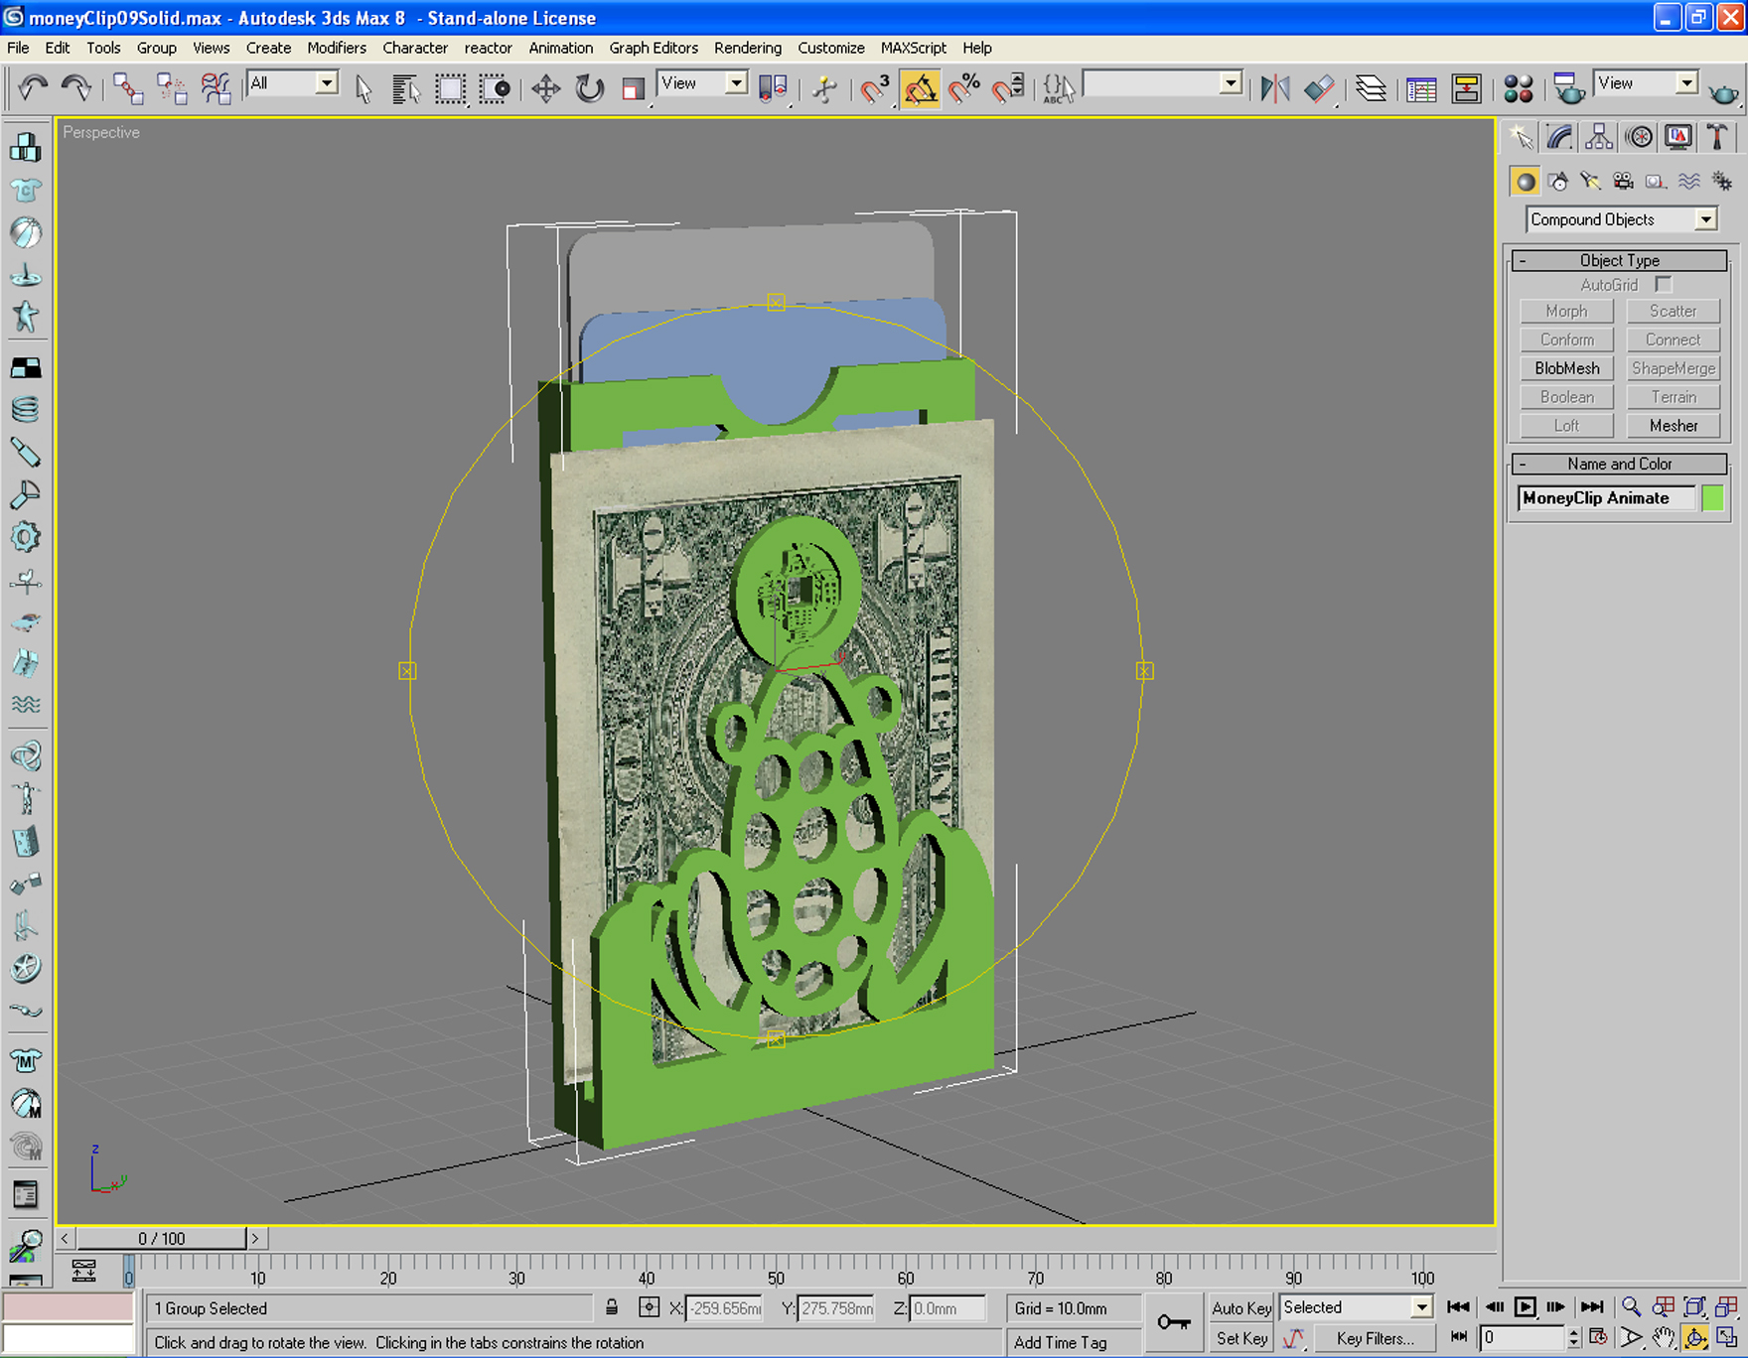
Task: Activate the Zoom viewport navigation icon
Action: [x=1631, y=1307]
